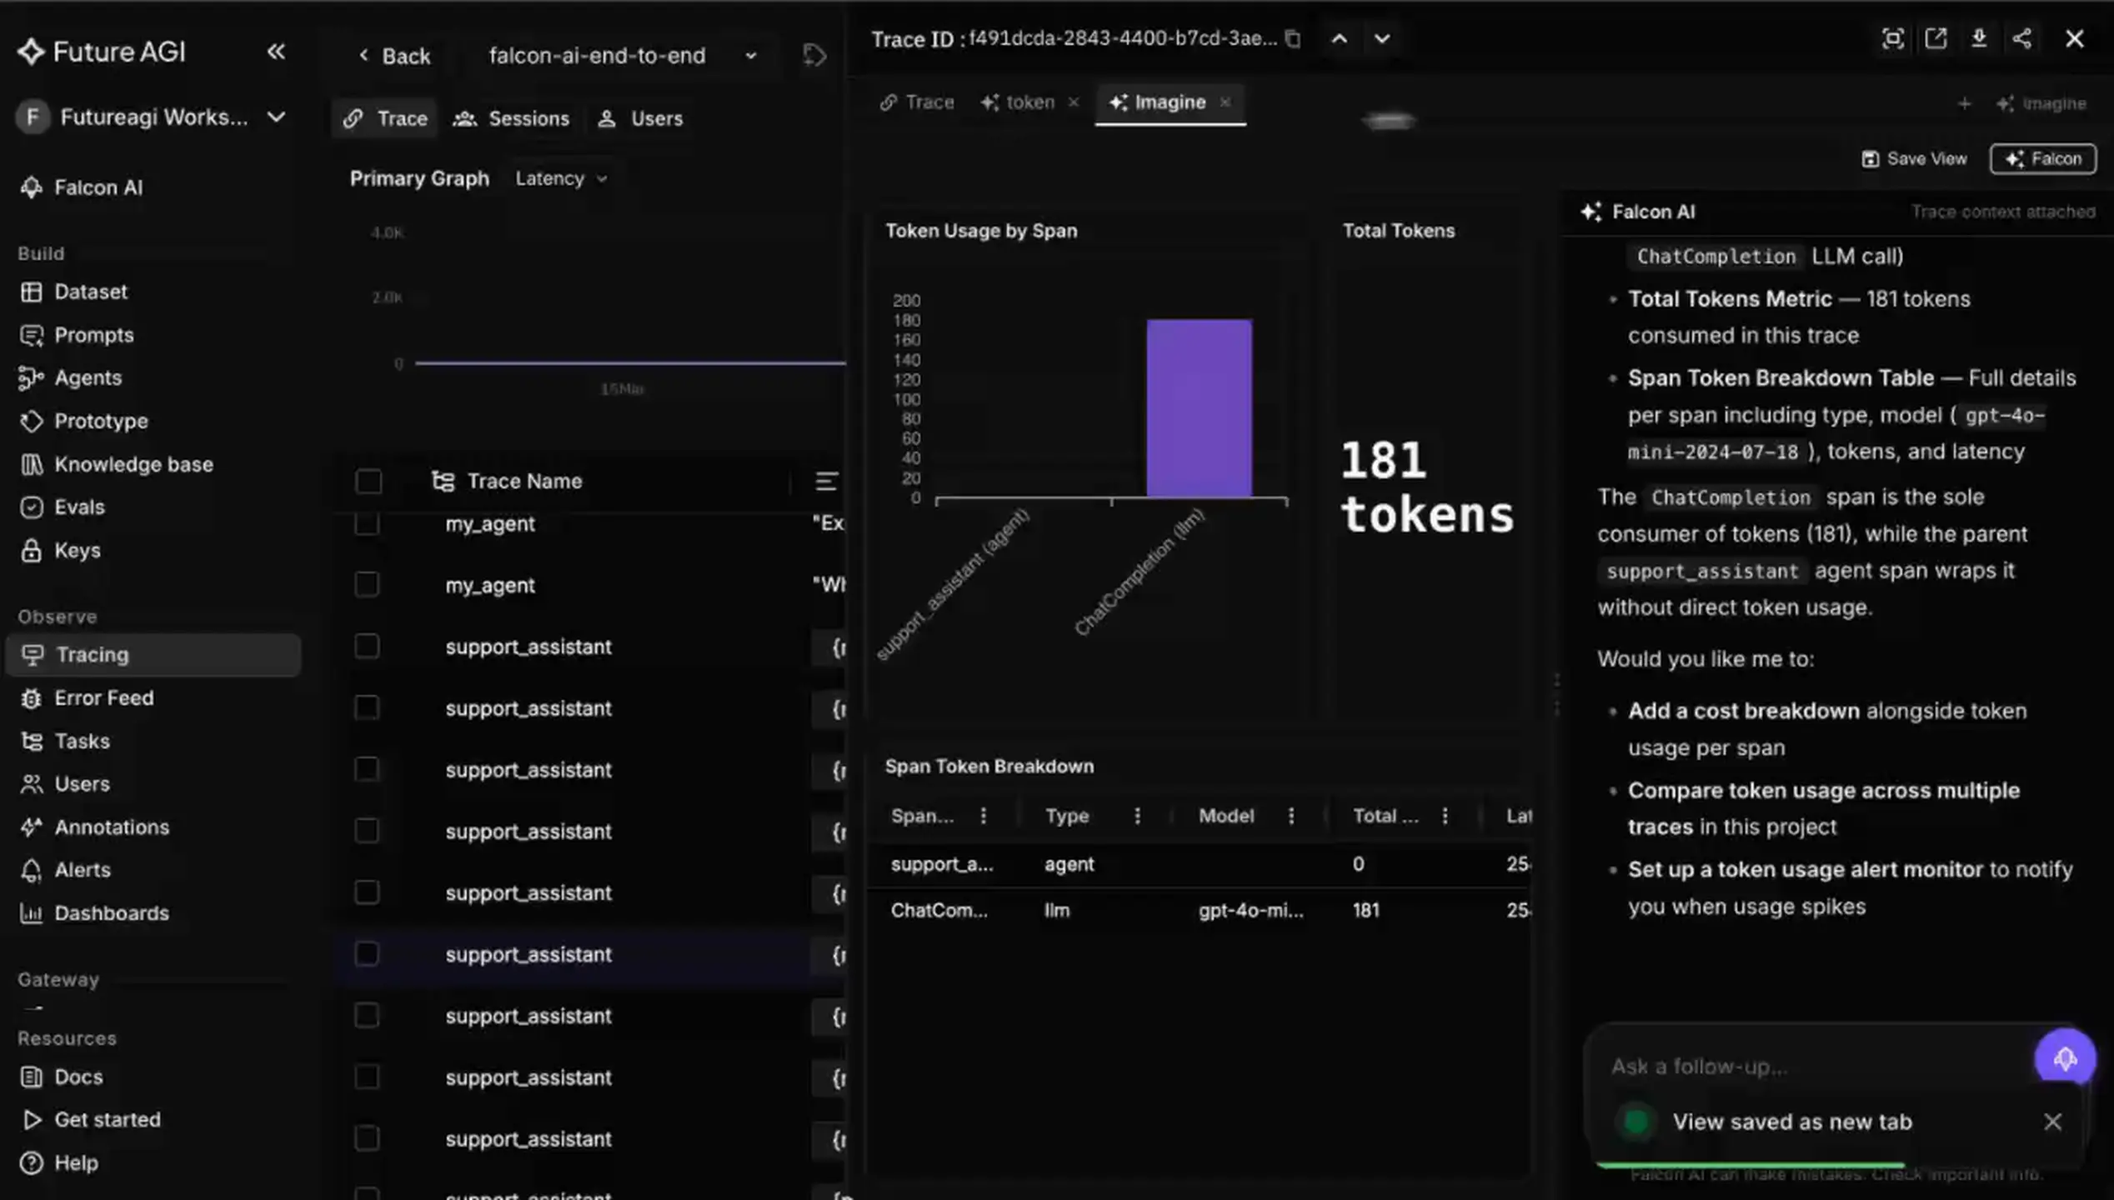2114x1200 pixels.
Task: Toggle fullscreen view of trace panel
Action: (x=1893, y=38)
